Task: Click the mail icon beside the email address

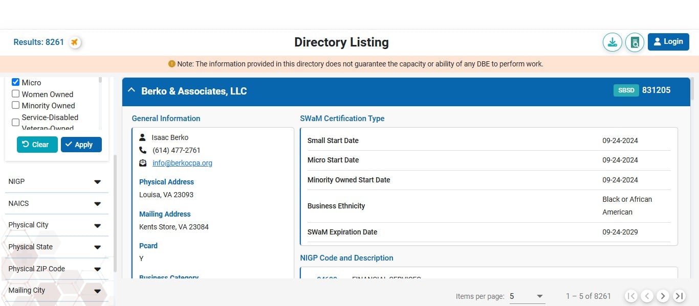Action: [x=143, y=163]
